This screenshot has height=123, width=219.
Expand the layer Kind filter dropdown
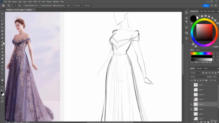[x=195, y=73]
